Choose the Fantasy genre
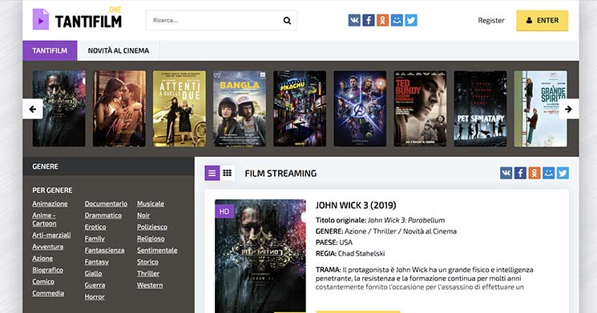Image resolution: width=597 pixels, height=313 pixels. click(x=97, y=262)
